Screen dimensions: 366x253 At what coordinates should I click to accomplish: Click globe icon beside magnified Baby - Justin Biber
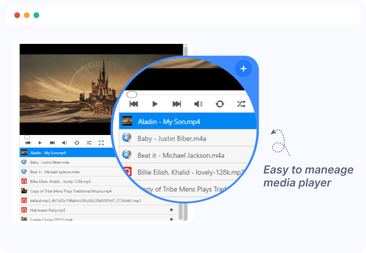127,138
